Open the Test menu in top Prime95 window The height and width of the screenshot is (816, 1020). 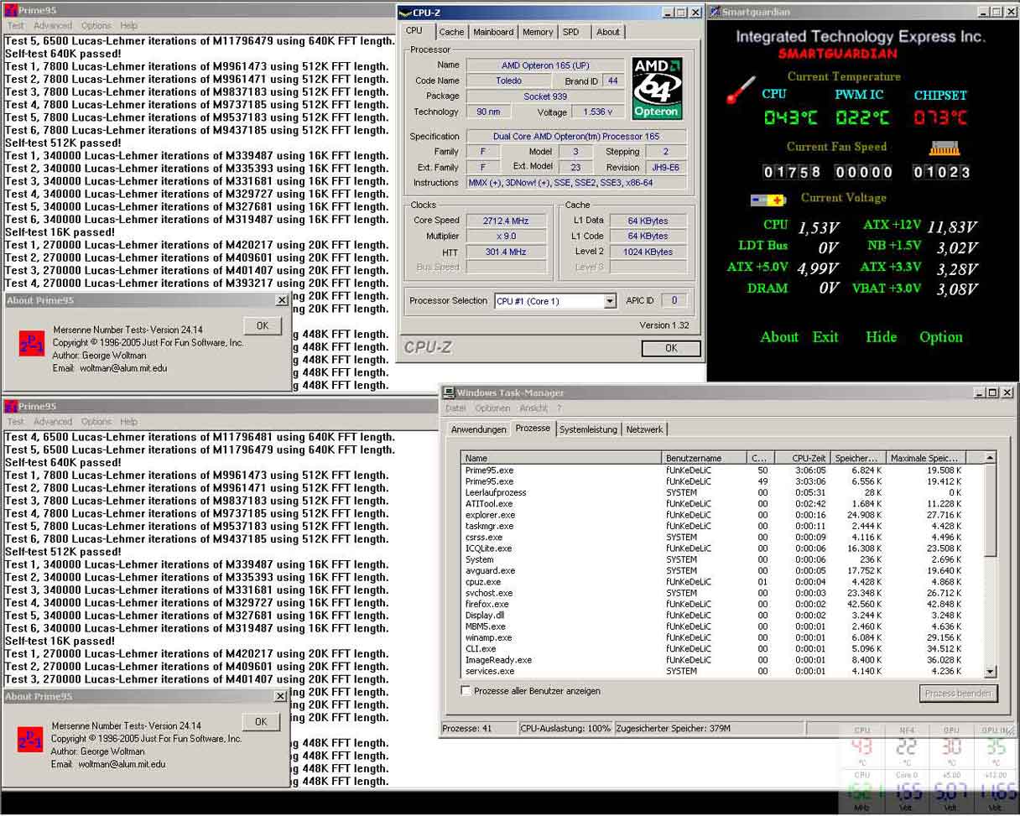point(15,26)
